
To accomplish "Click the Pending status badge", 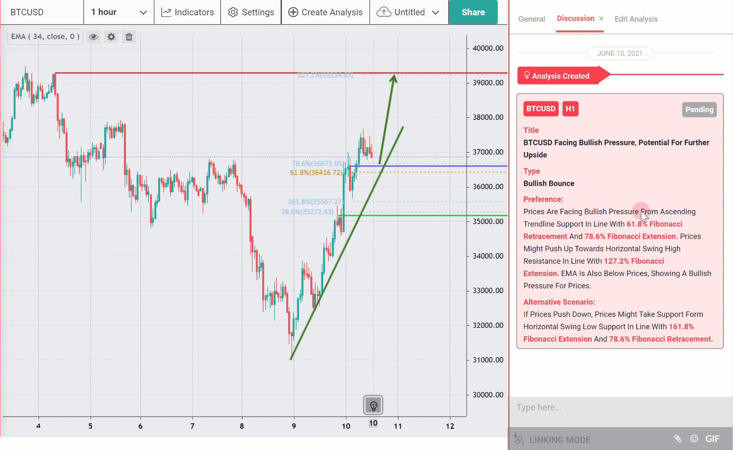I will pyautogui.click(x=699, y=110).
